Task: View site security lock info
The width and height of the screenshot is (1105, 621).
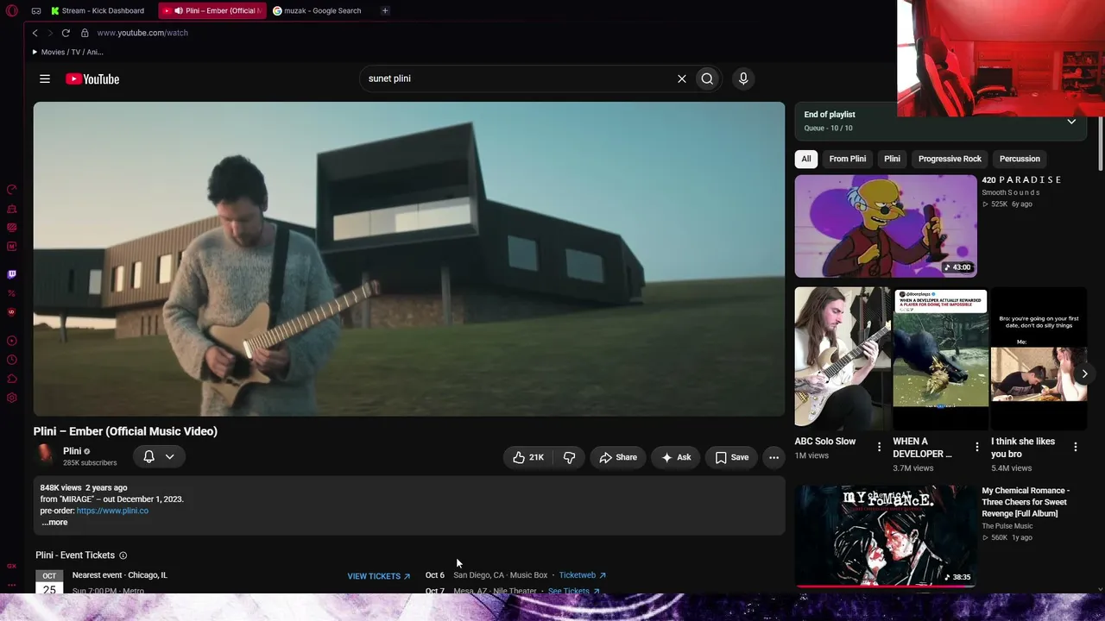Action: click(x=85, y=33)
